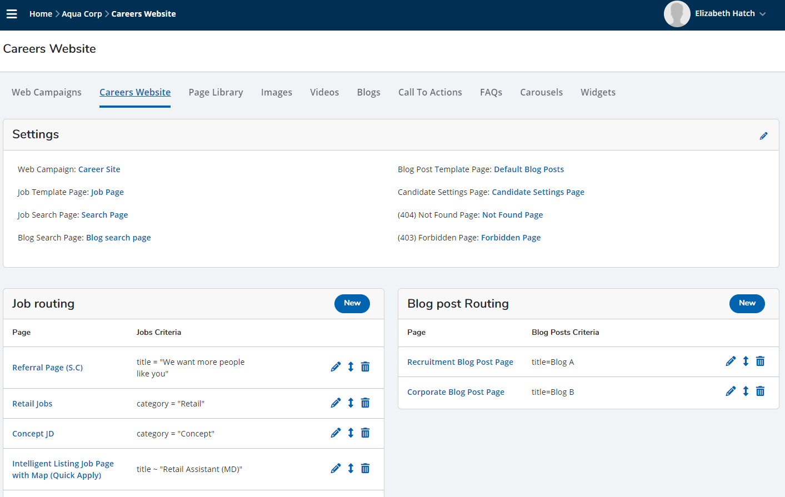The image size is (785, 497).
Task: Edit the Referral Page (S.C) job routing
Action: coord(336,367)
